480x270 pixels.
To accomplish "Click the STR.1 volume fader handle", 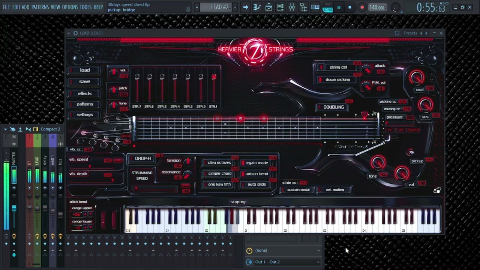I will point(214,77).
